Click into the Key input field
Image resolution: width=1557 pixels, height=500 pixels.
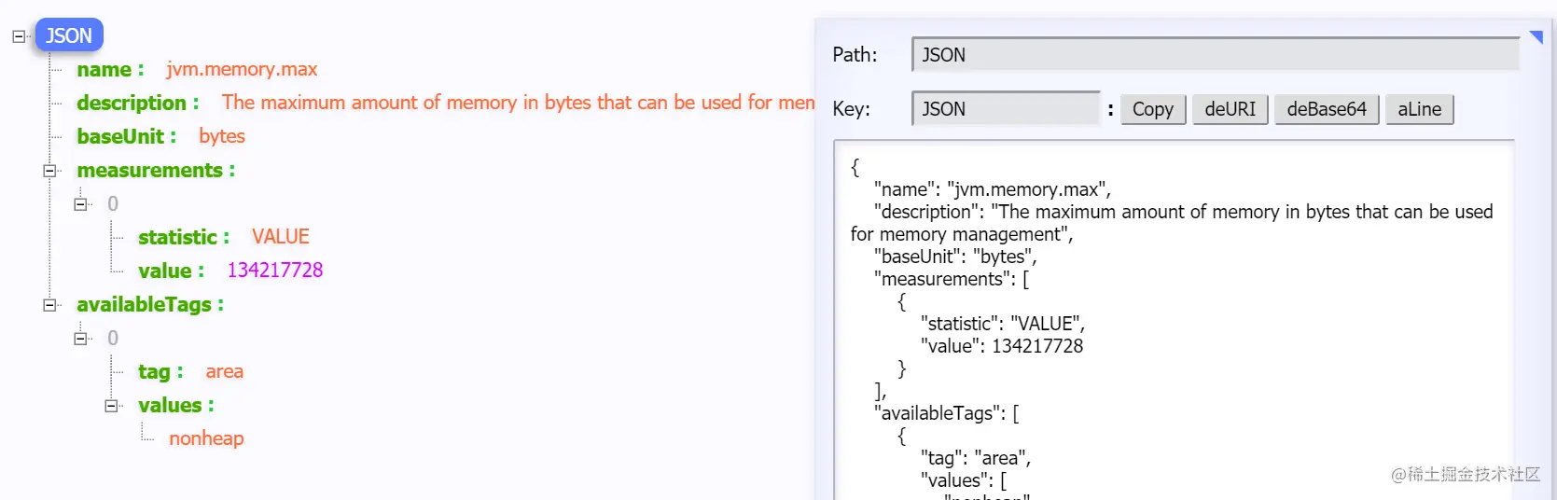[1007, 109]
